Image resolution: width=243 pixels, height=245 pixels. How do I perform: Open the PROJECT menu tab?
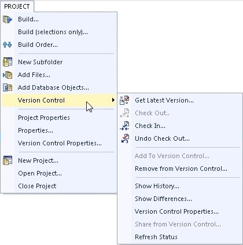coord(17,6)
